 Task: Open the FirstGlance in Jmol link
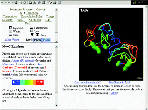119,82
